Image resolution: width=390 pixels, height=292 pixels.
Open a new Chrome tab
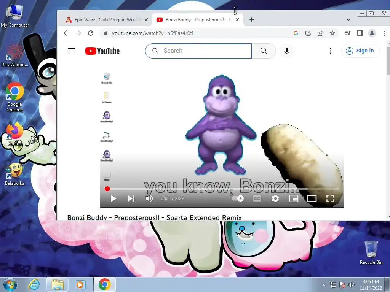(252, 20)
